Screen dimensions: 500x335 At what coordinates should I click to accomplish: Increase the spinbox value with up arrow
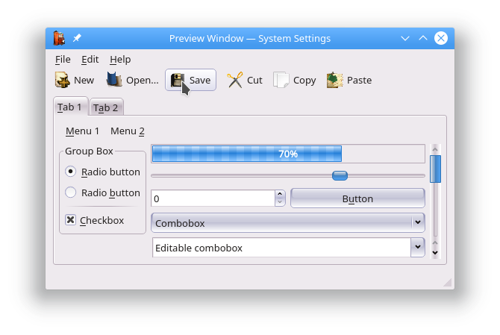[280, 194]
